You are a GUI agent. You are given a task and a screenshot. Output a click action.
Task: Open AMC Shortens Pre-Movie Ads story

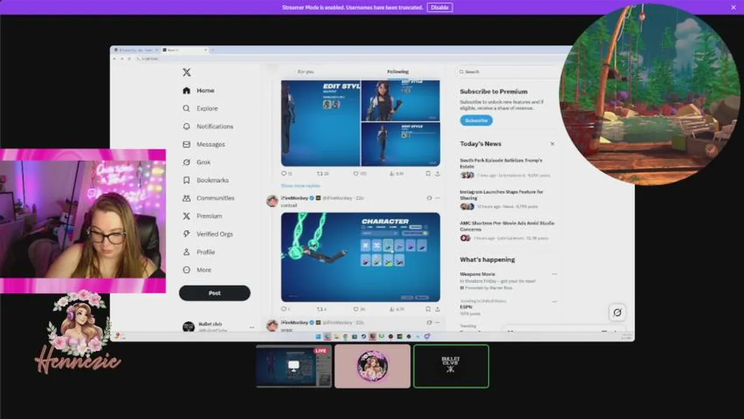click(506, 230)
